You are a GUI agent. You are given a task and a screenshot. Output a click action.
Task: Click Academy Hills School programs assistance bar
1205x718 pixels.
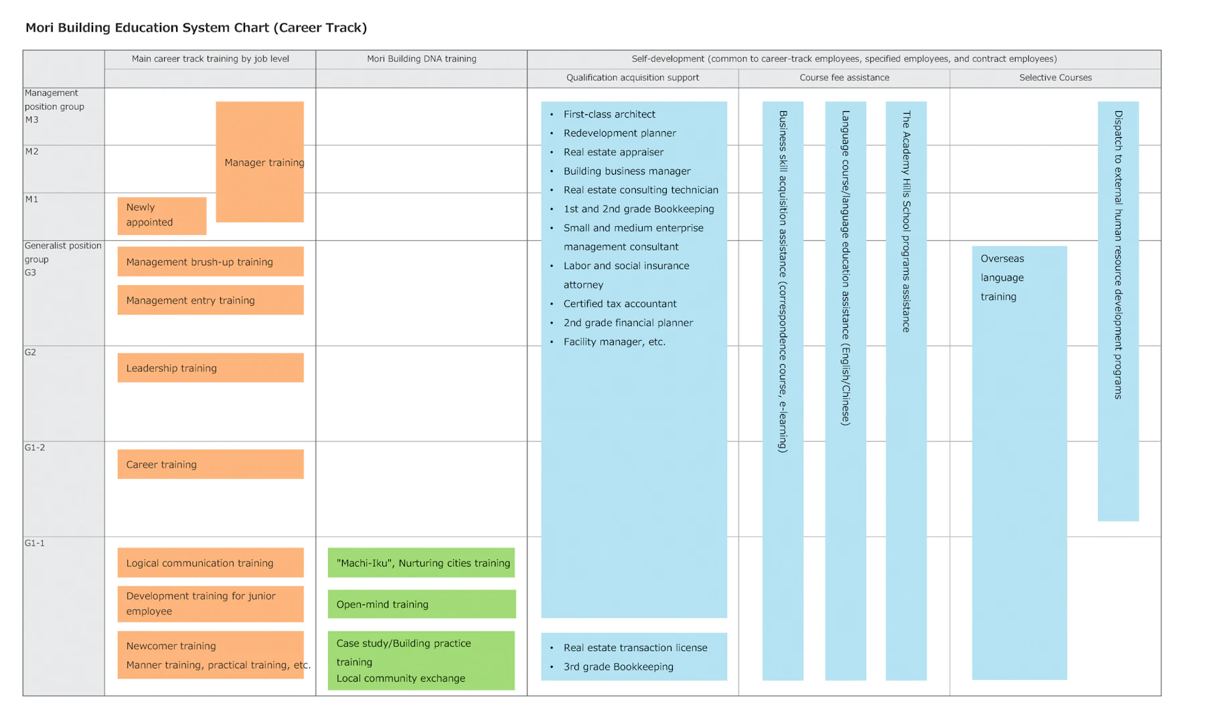(x=906, y=391)
